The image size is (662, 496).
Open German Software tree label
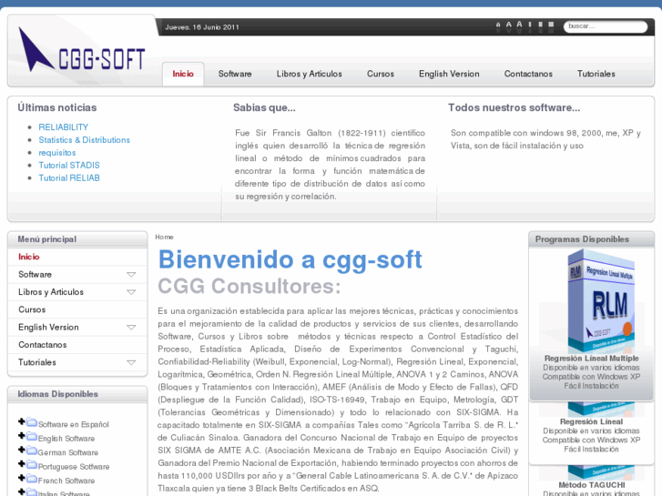[68, 452]
